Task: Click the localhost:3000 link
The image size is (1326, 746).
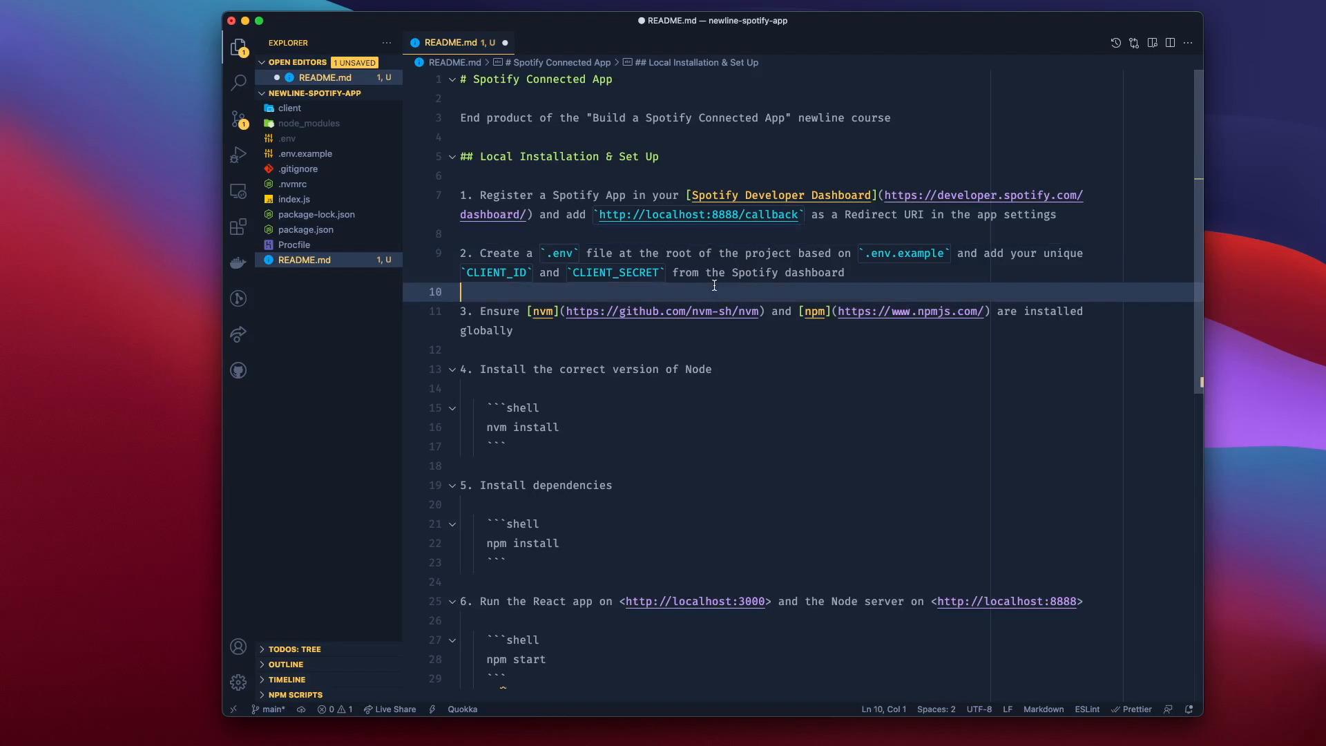Action: tap(695, 602)
